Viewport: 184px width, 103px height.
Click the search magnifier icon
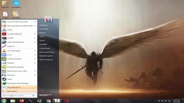click(33, 95)
